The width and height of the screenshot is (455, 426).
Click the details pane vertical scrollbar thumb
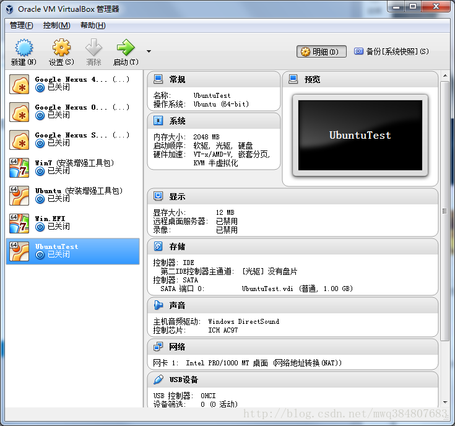pyautogui.click(x=445, y=211)
